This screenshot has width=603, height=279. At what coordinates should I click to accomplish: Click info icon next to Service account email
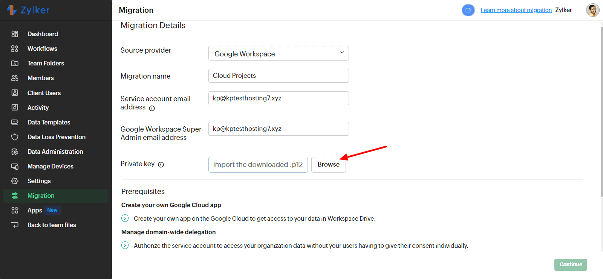152,108
